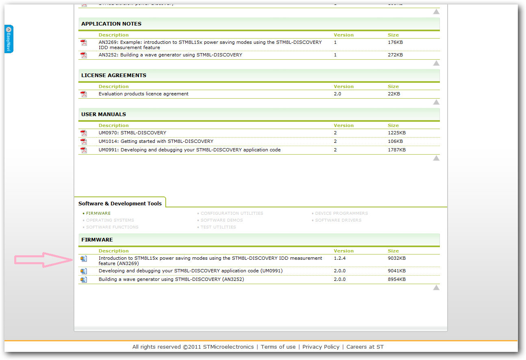The image size is (526, 360).
Task: Open the PDF icon for UM0991 user manual
Action: [84, 150]
